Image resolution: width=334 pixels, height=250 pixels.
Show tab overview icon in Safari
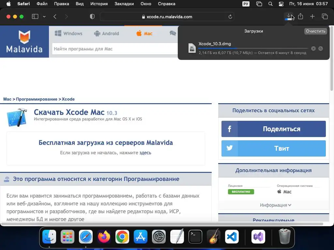[x=325, y=17]
